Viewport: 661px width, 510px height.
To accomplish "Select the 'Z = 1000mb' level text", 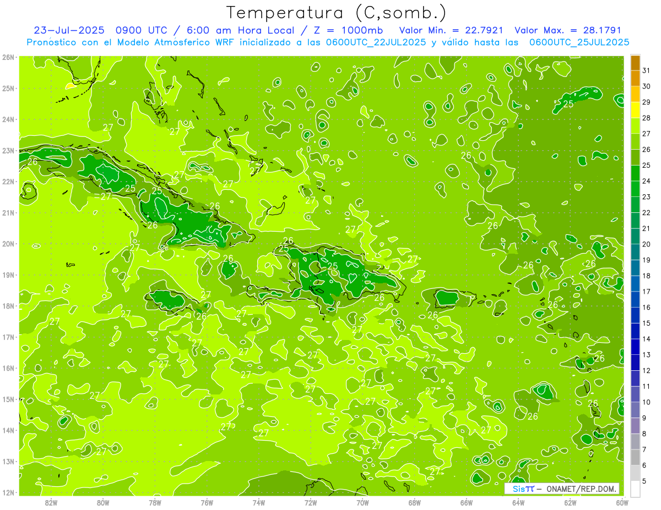I will (348, 30).
